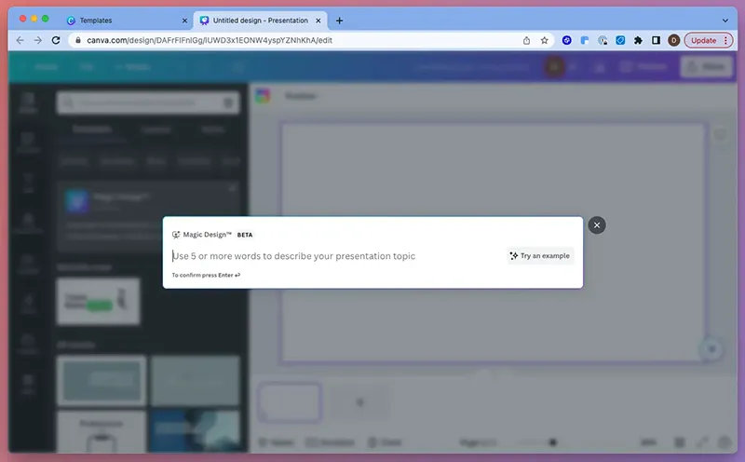
Task: Go back to the previous page
Action: point(19,40)
